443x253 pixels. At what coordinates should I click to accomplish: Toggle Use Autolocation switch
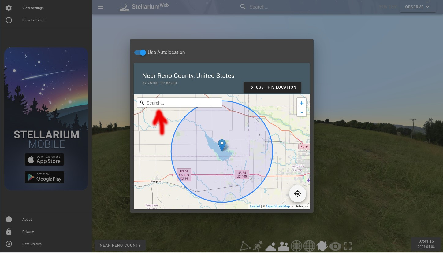(140, 53)
